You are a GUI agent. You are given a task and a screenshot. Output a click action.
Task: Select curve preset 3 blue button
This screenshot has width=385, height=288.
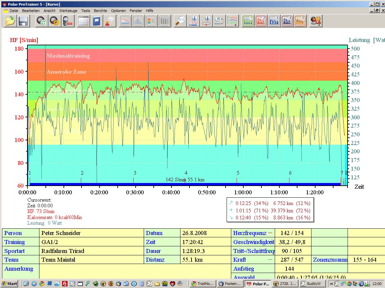tap(274, 21)
